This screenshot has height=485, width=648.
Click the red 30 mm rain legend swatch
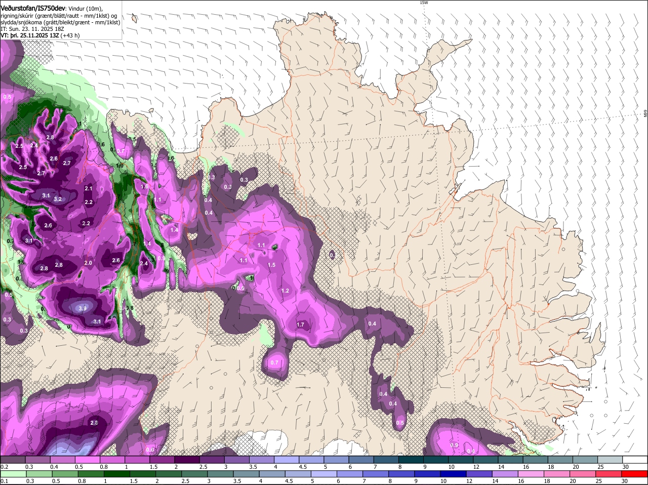(x=635, y=474)
